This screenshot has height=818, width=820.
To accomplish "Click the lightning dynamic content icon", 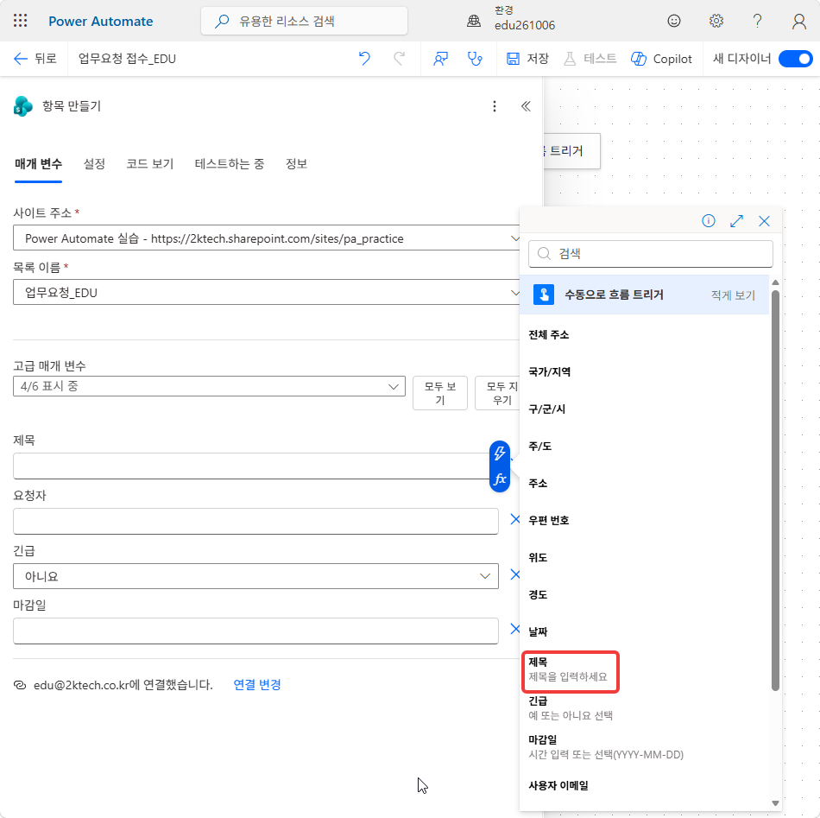I will coord(500,453).
